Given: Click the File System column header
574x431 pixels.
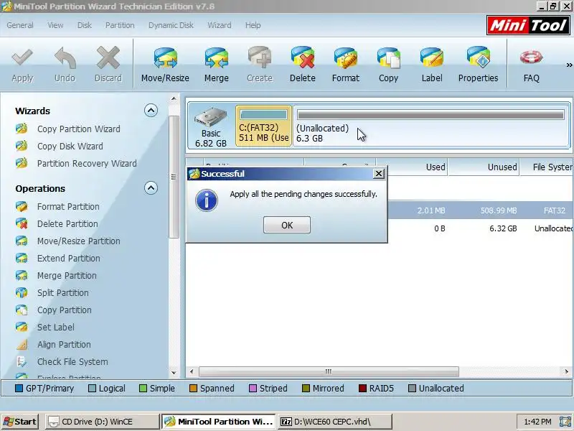Looking at the screenshot, I should (x=547, y=167).
